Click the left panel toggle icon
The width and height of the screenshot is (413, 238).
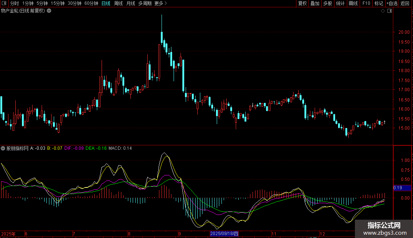[4, 3]
